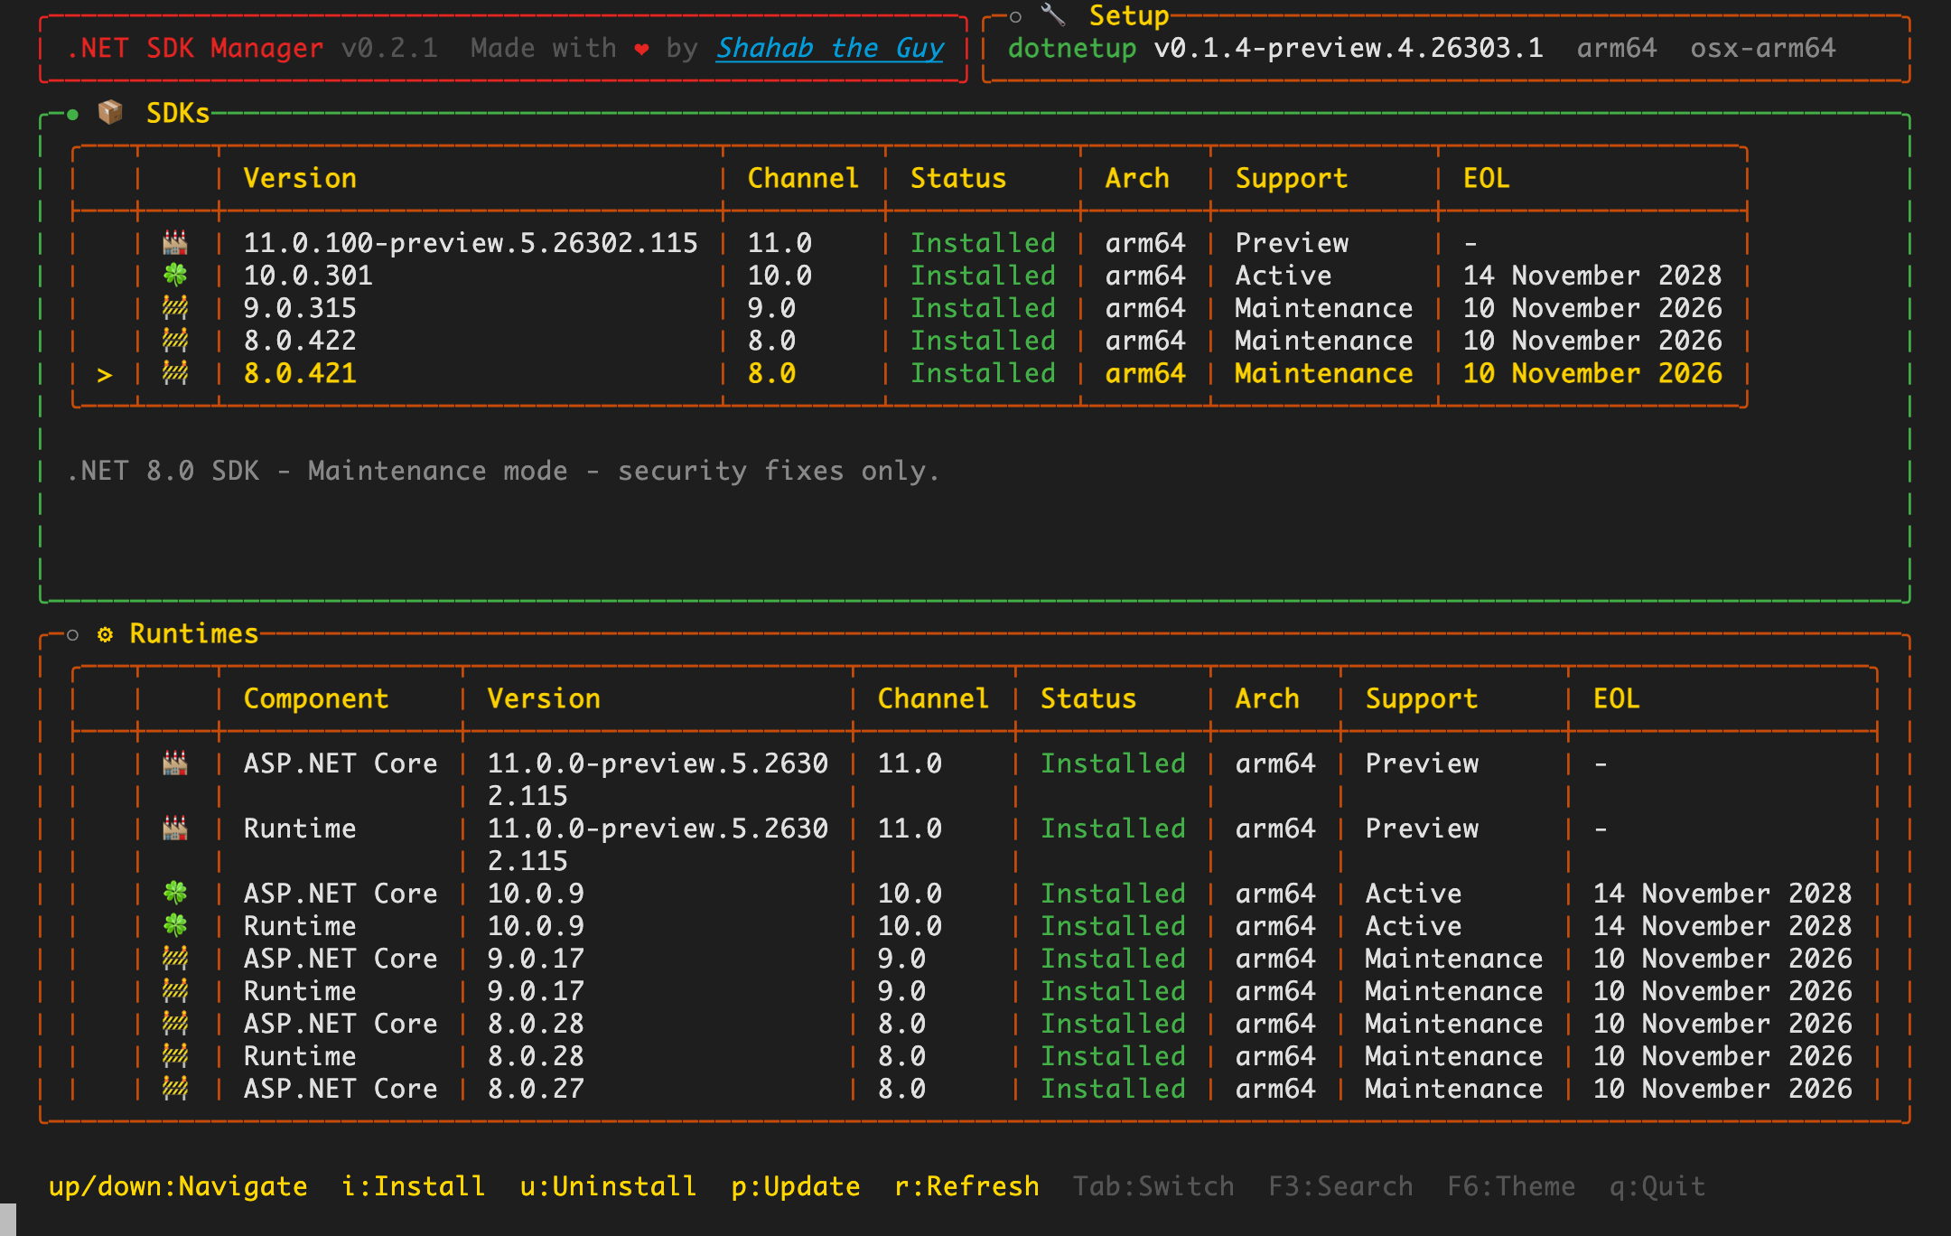Click the SDKs Status column header
The image size is (1951, 1236).
(958, 178)
